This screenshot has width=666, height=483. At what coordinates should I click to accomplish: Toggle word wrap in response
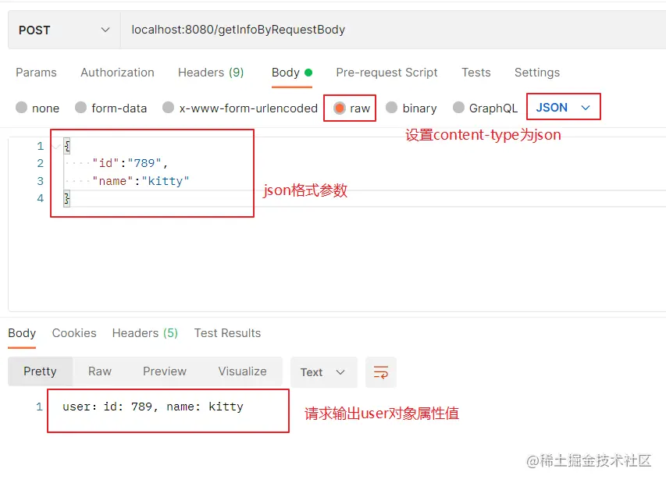point(381,372)
